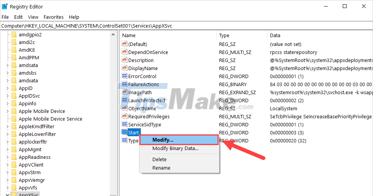Screen dimensions: 373x196
Task: Select the Type DWORD icon
Action: pyautogui.click(x=124, y=140)
